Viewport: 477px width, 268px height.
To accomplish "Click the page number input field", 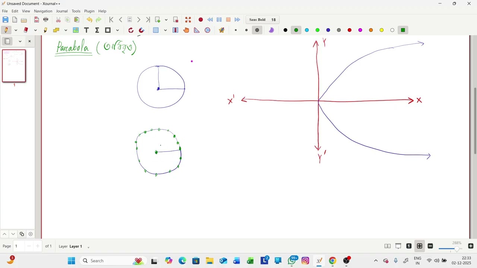I will 19,246.
